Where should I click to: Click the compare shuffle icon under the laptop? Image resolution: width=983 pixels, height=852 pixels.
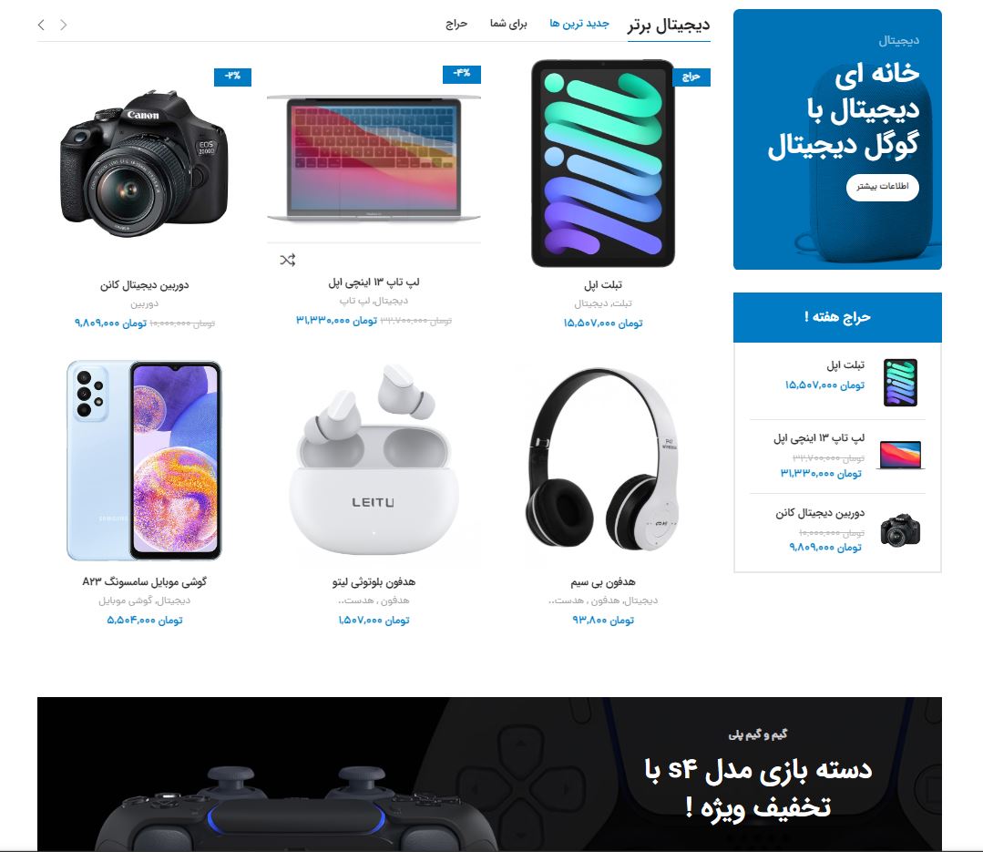coord(288,260)
